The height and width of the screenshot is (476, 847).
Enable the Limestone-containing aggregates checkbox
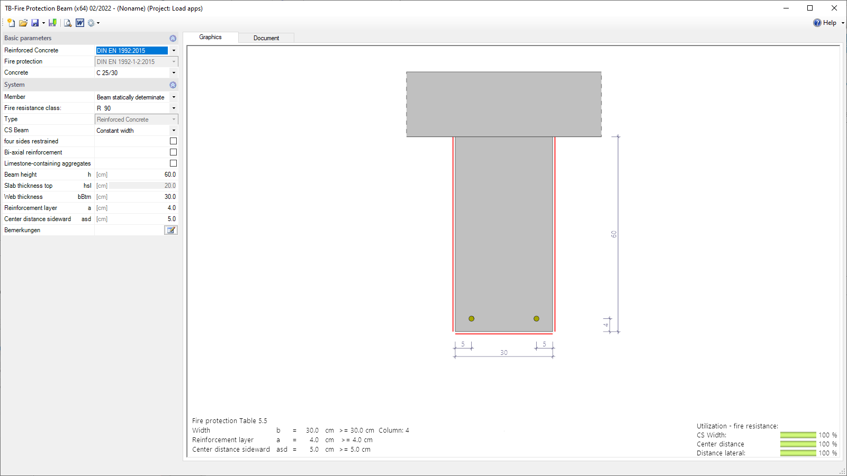tap(173, 163)
